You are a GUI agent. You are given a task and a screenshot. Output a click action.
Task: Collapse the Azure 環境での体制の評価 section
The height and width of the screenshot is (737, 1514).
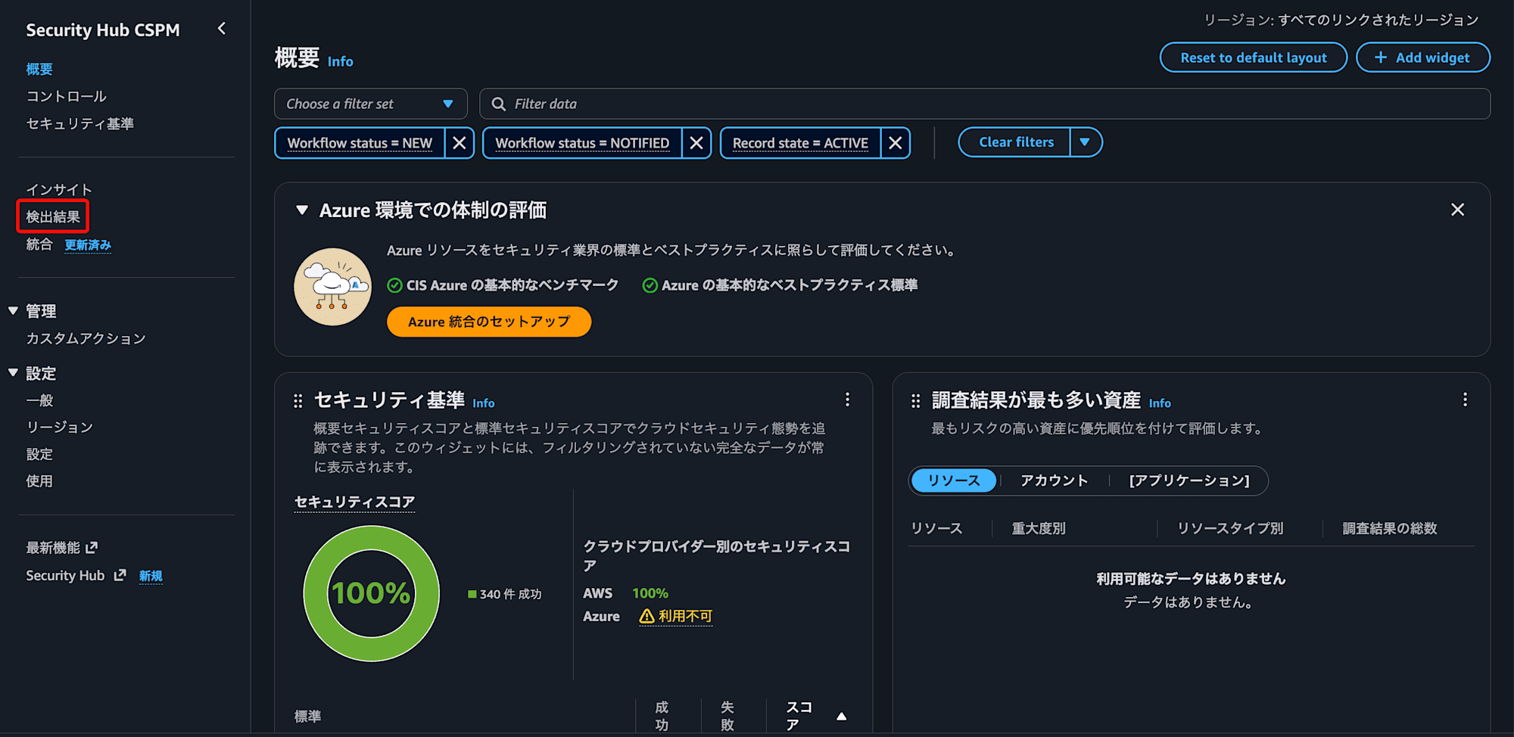(x=302, y=210)
